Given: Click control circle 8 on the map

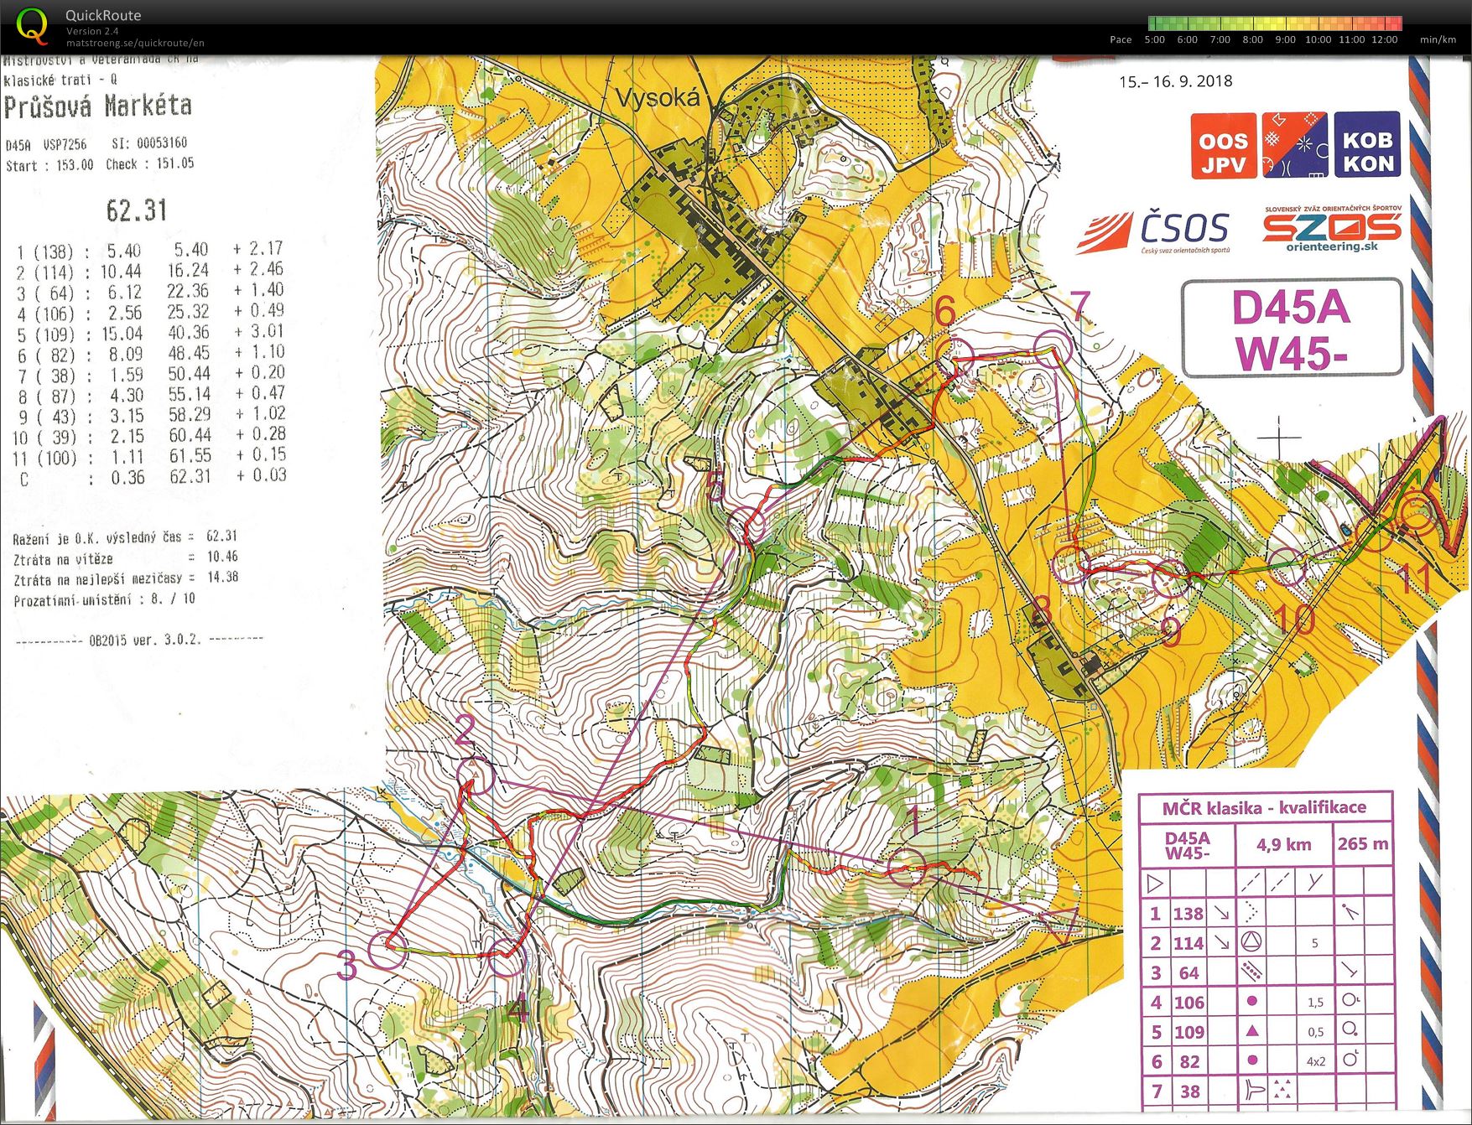Looking at the screenshot, I should [x=1071, y=564].
